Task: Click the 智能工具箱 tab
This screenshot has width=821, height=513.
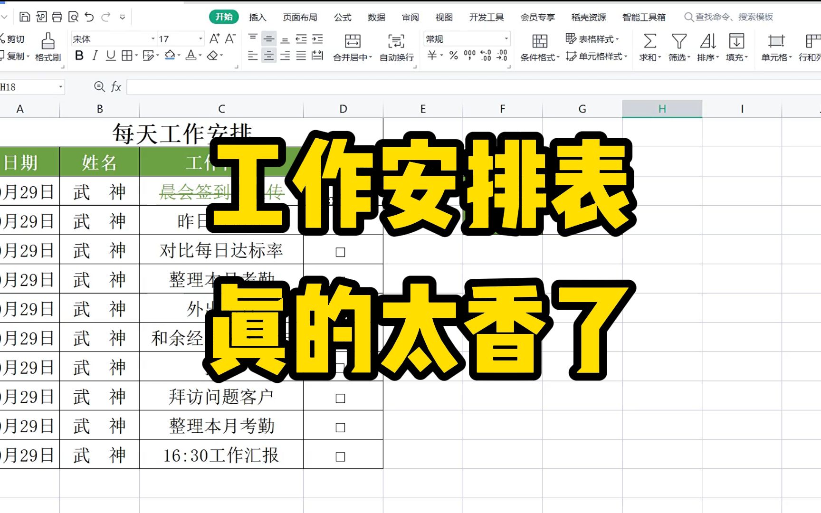Action: pos(644,17)
